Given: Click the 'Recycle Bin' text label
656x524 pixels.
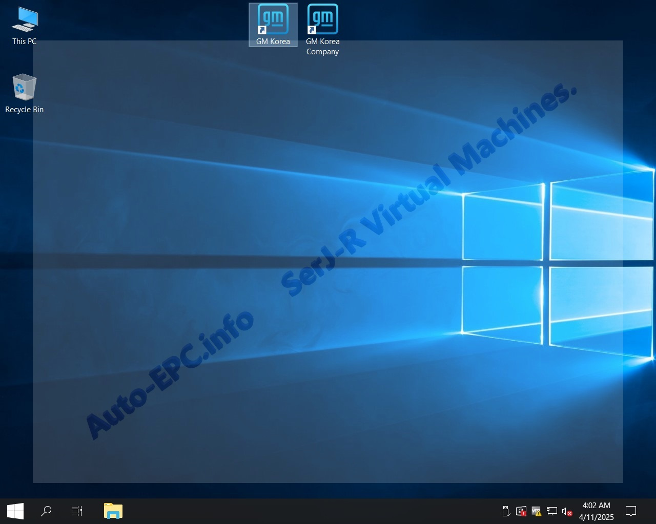Looking at the screenshot, I should coord(24,110).
